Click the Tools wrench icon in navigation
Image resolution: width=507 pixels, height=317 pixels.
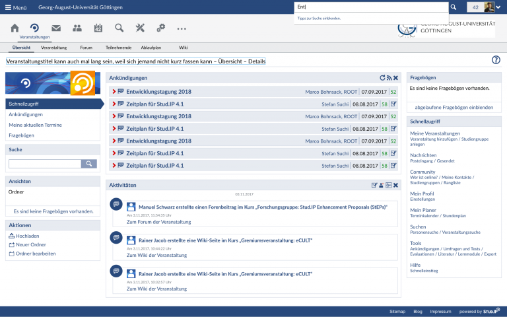pyautogui.click(x=140, y=28)
